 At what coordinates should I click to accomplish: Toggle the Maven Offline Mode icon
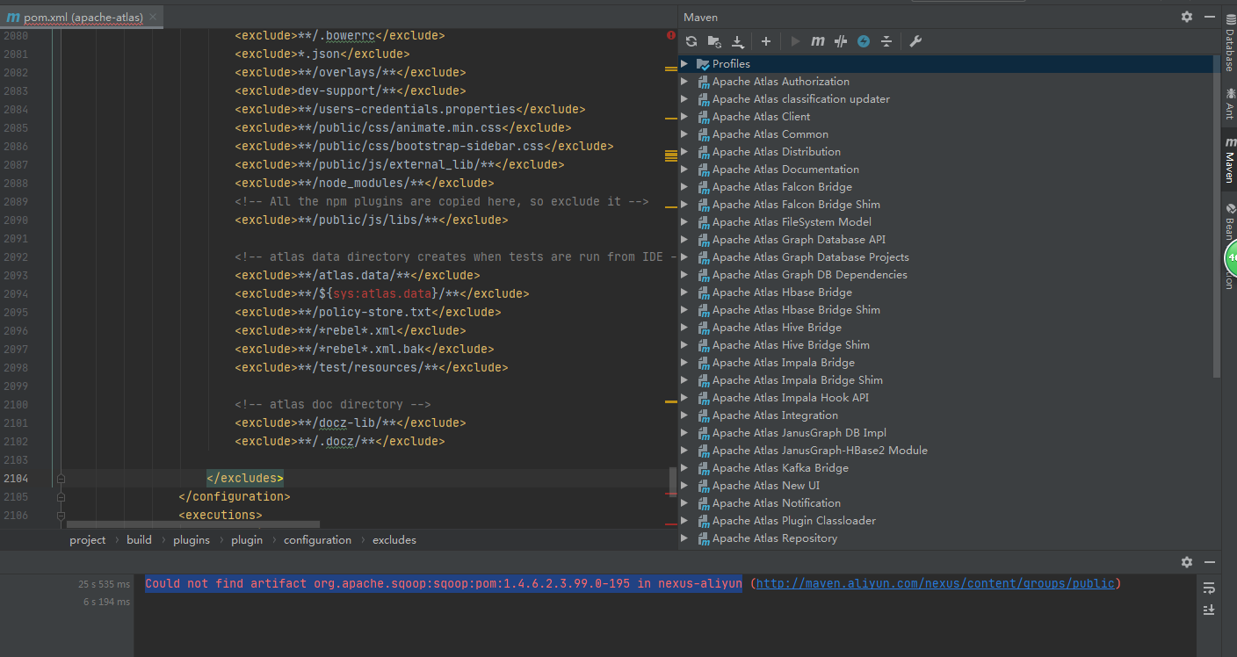tap(841, 41)
